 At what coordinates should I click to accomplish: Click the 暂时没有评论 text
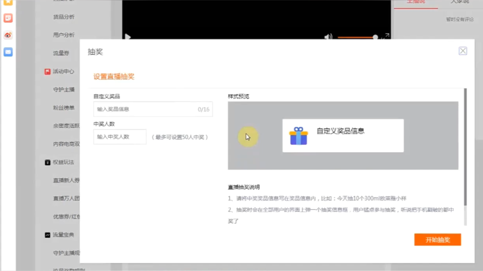(460, 20)
